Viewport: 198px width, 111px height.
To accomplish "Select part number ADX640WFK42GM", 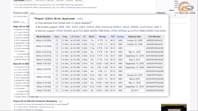I will [154, 83].
